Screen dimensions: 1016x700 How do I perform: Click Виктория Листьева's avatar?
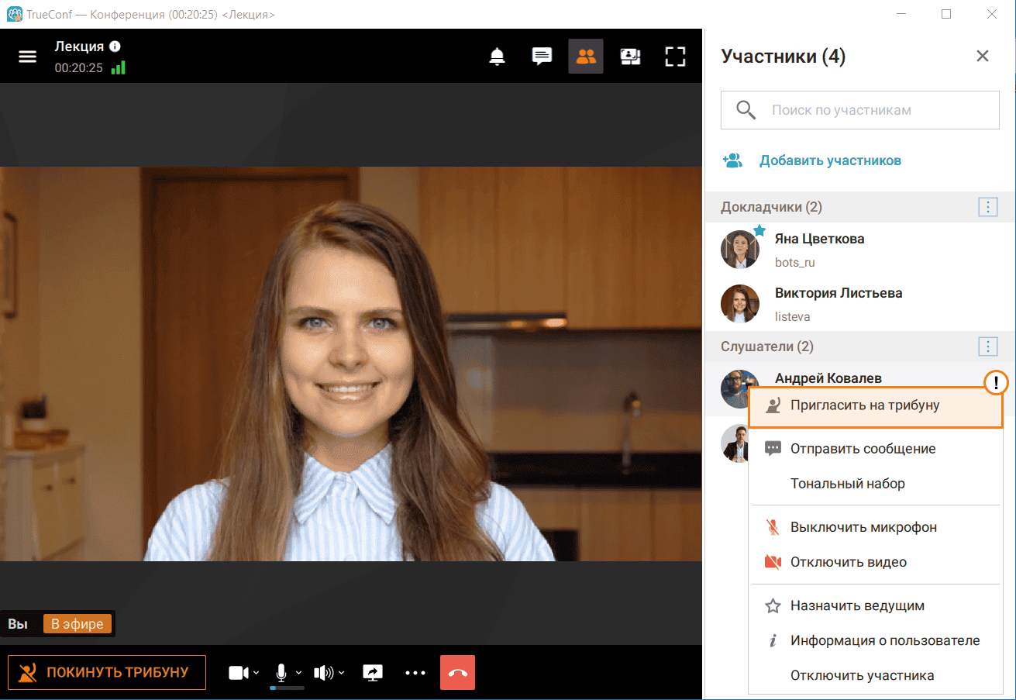coord(740,305)
